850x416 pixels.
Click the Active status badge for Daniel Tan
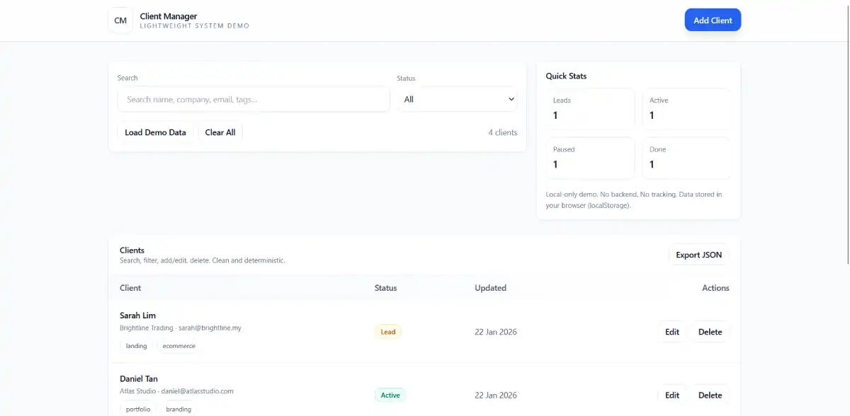(390, 395)
